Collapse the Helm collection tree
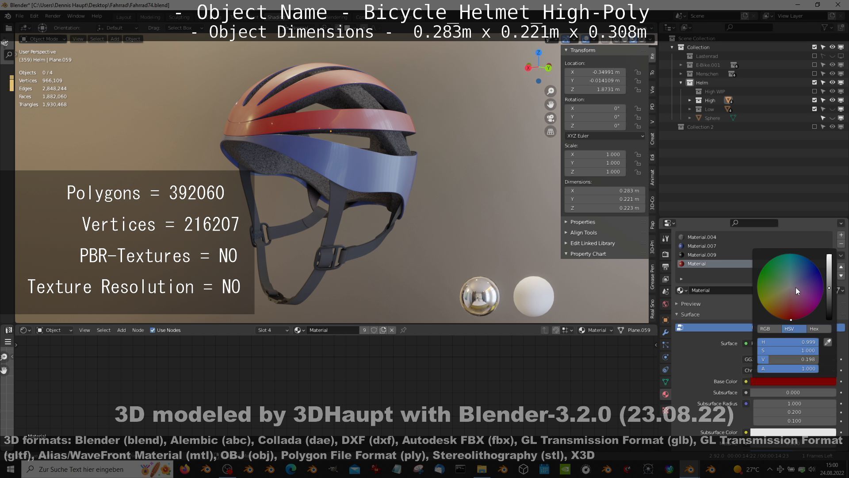This screenshot has height=478, width=849. pyautogui.click(x=681, y=83)
